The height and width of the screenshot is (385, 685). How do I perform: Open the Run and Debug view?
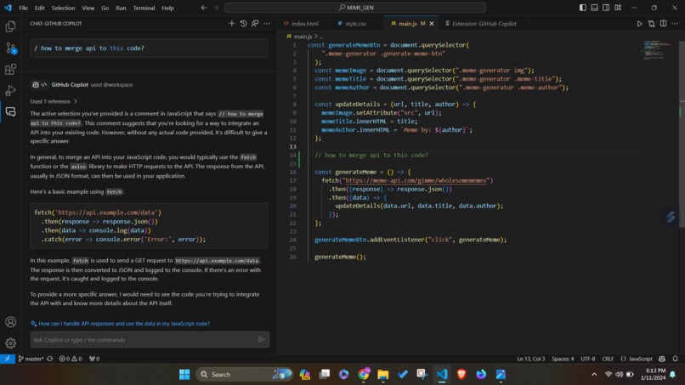(10, 90)
